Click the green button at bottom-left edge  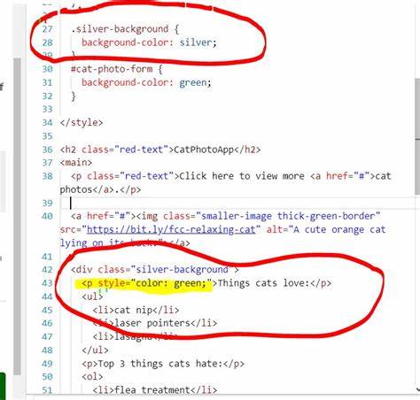(3, 386)
